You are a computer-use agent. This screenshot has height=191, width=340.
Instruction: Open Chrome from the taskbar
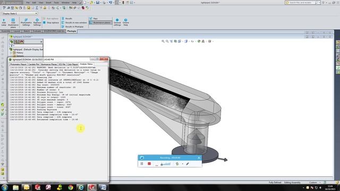[71, 187]
